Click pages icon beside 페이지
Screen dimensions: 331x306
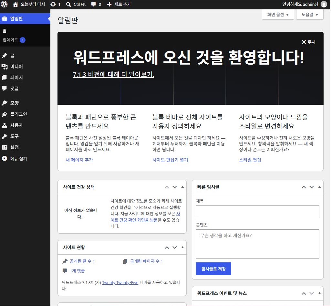click(5, 78)
